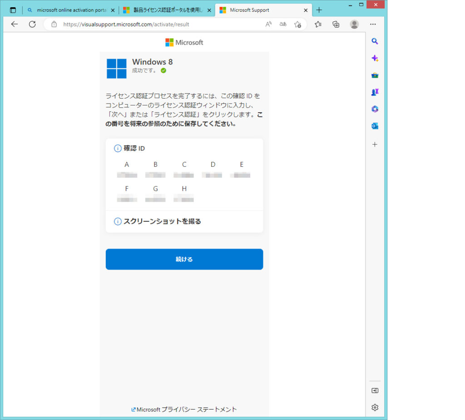Screen dimensions: 465x420
Task: Open Edge Settings and more menu
Action: 373,25
